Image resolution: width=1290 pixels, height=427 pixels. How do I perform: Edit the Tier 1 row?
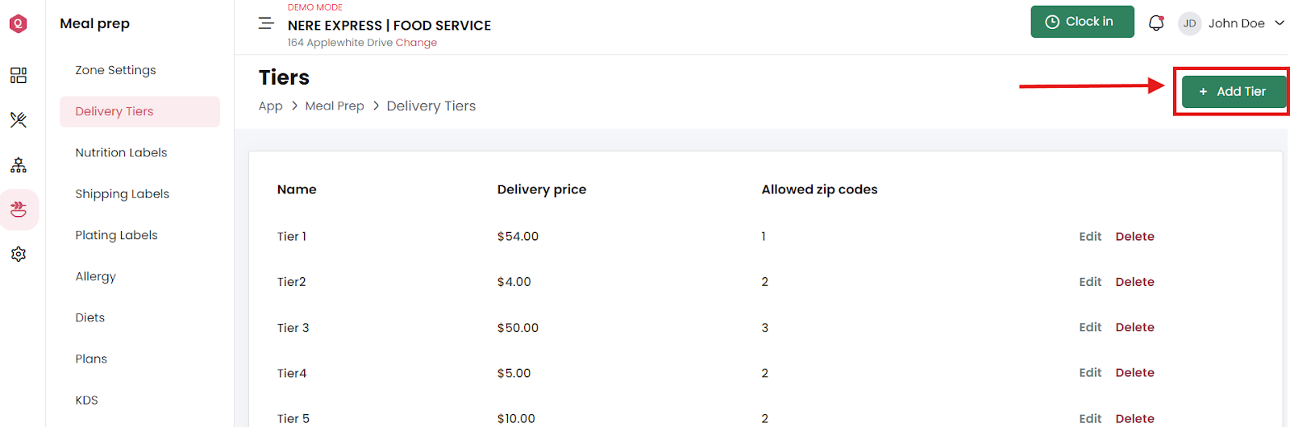(1090, 236)
